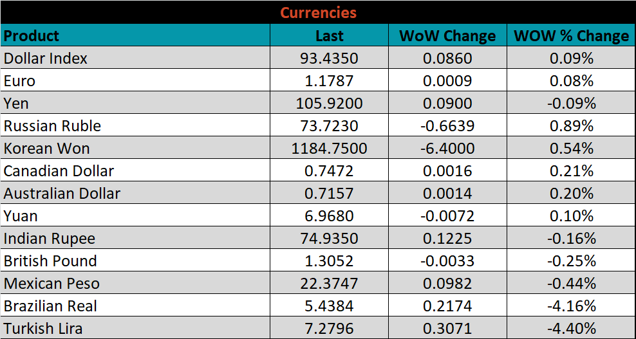
Task: Select the Turkish Lira product cell
Action: 43,329
